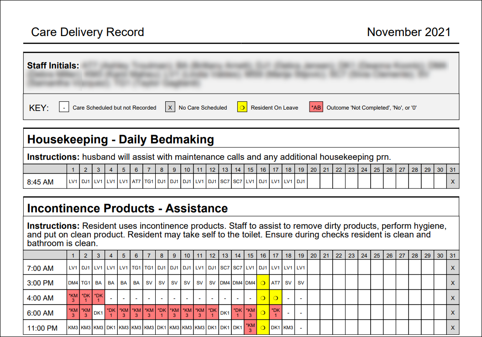Click the day 17 yellow cell in the 4:00 AM row

tap(276, 298)
